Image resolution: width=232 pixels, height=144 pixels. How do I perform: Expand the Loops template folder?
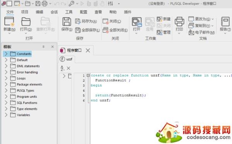(x=6, y=78)
